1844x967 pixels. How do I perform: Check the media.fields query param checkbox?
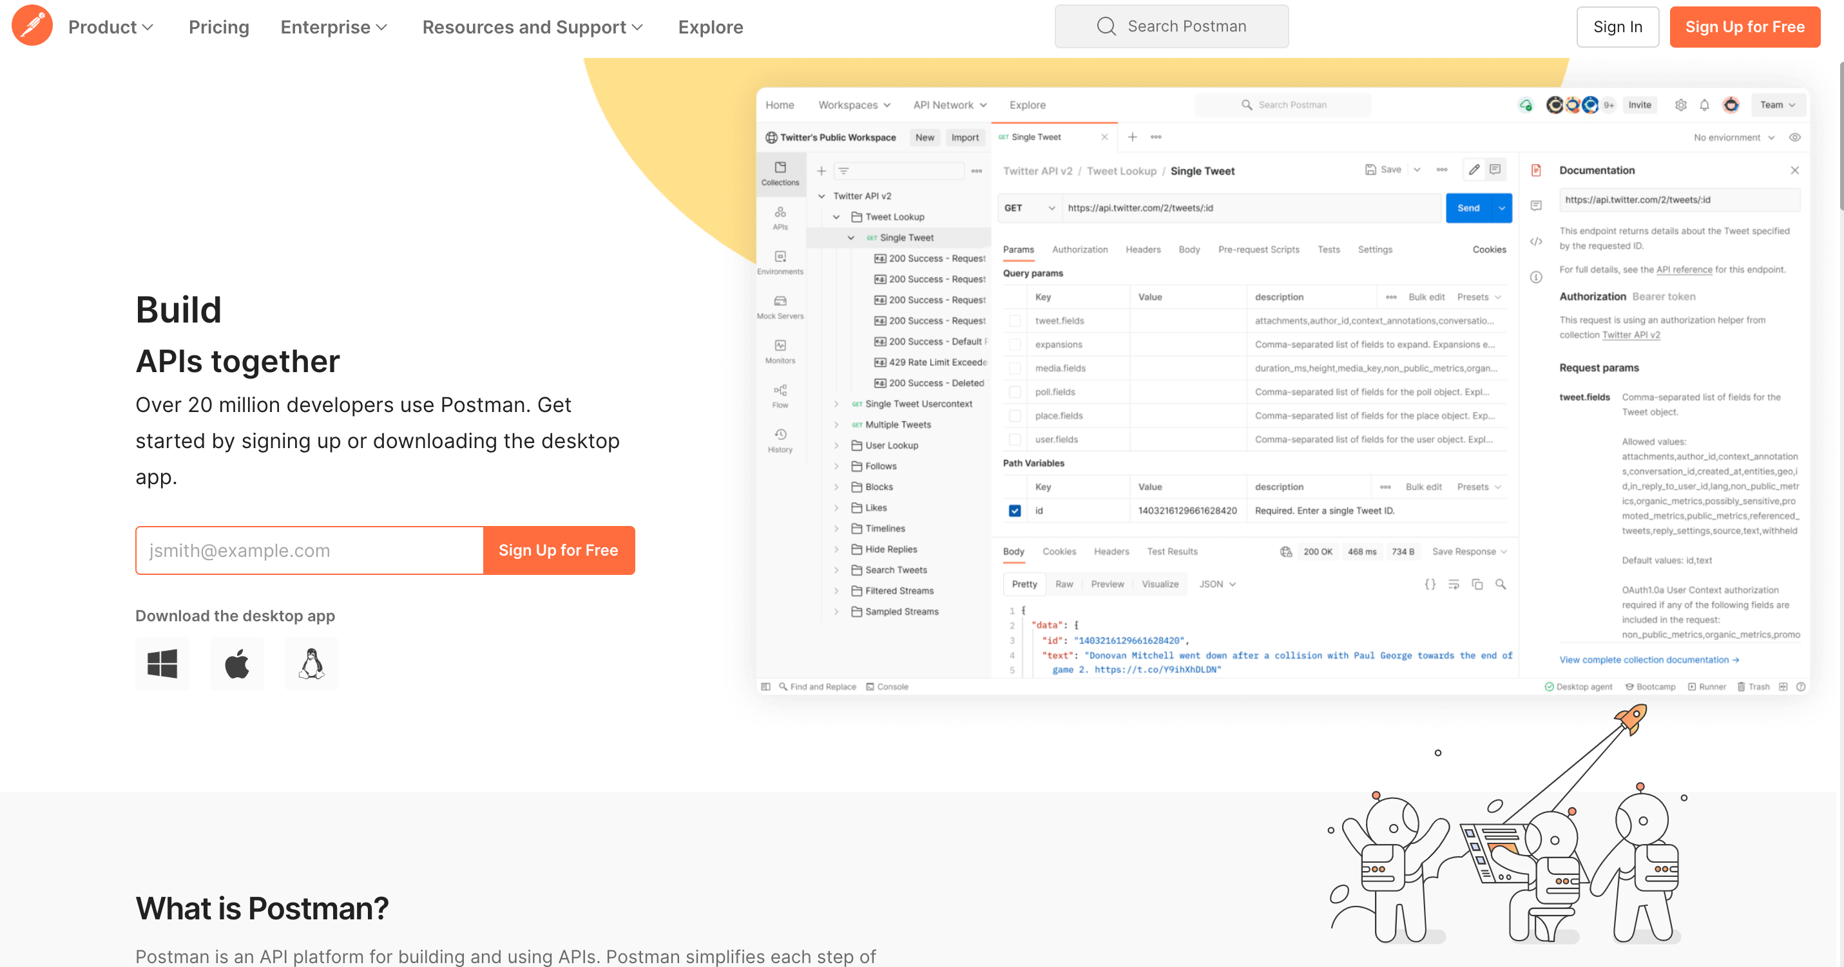click(x=1014, y=368)
